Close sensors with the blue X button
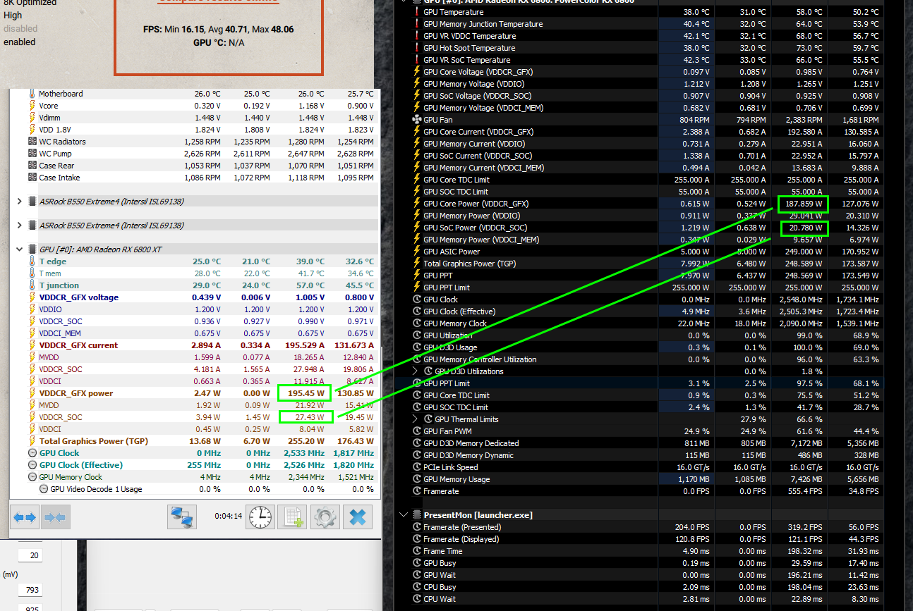 tap(357, 517)
